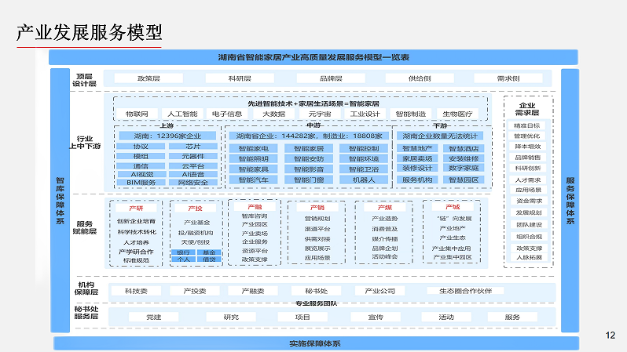This screenshot has width=627, height=352.
Task: Click the 智能汽车 cell
Action: [254, 180]
